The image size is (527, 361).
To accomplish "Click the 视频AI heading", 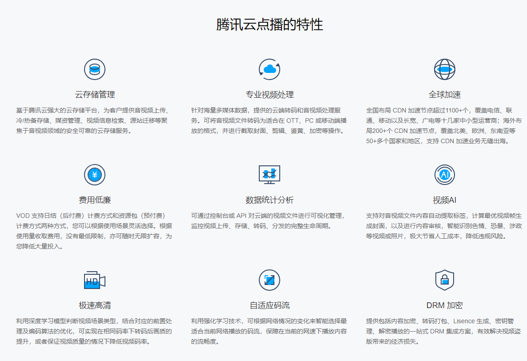I will pos(445,200).
